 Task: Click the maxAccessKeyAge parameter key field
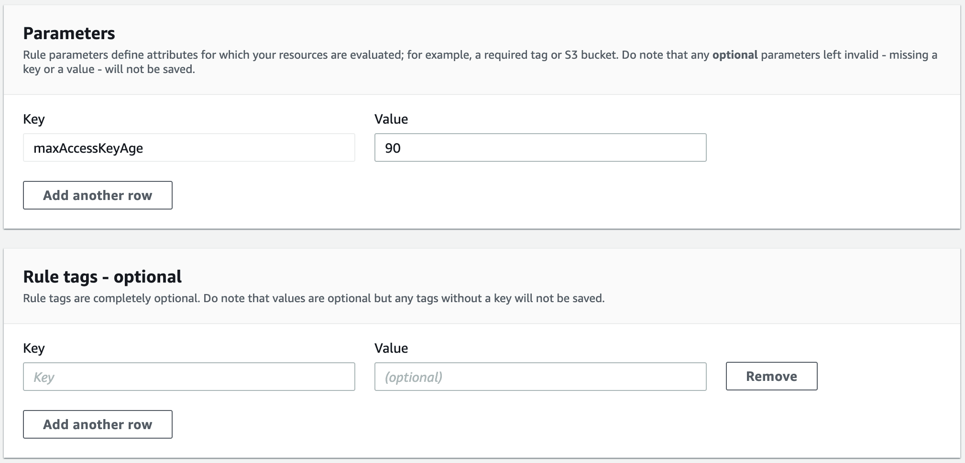pos(189,147)
